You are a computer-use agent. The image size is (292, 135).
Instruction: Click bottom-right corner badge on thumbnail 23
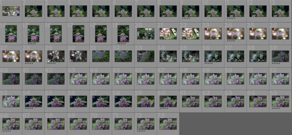(x=220, y=38)
